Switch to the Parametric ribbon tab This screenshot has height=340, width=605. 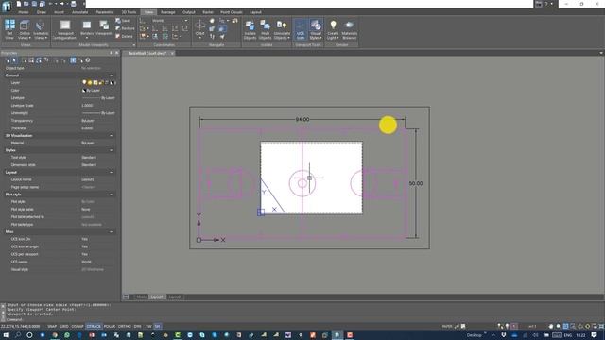tap(105, 12)
